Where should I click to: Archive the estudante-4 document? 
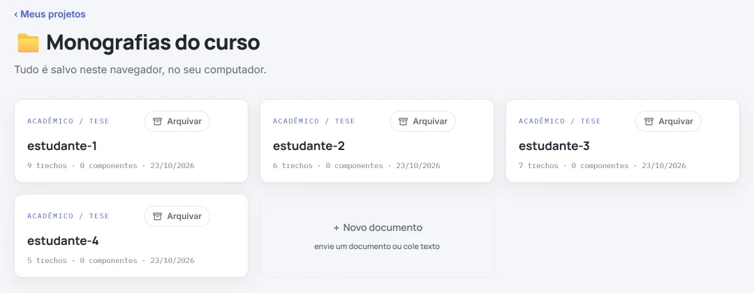coord(177,217)
